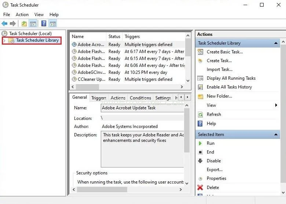This screenshot has height=204, width=286.
Task: Expand the Task Scheduler Library tree node
Action: [4, 41]
